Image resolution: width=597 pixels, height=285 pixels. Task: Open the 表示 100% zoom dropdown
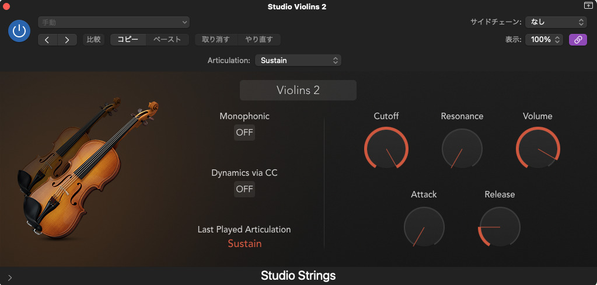[544, 40]
